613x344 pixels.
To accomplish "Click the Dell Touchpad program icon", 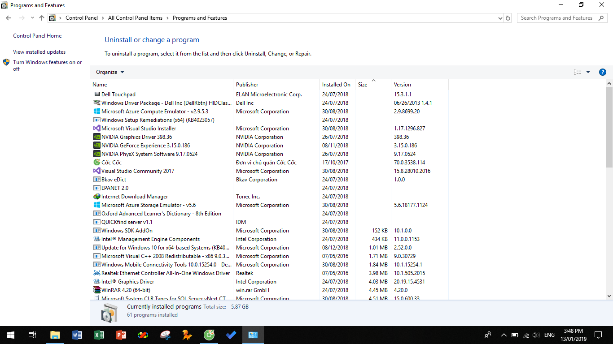I will coord(96,95).
